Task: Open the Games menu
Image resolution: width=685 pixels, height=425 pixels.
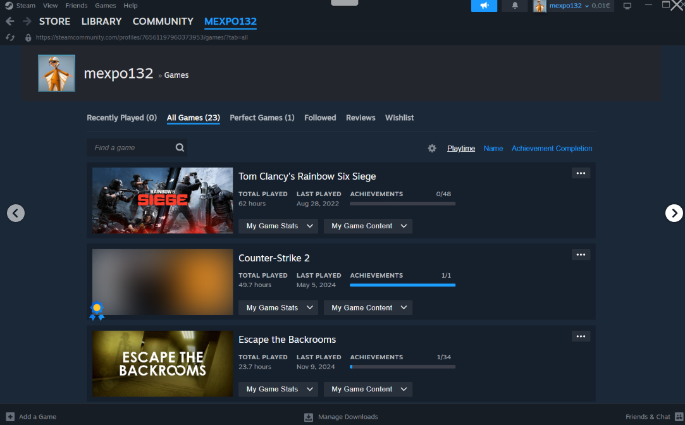Action: (x=105, y=6)
